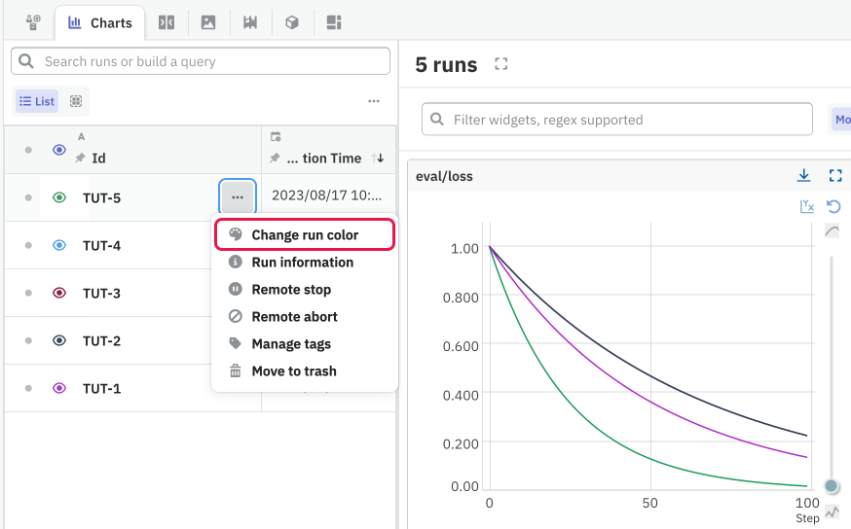Switch to List view
Screen dimensions: 851x529
click(x=37, y=101)
